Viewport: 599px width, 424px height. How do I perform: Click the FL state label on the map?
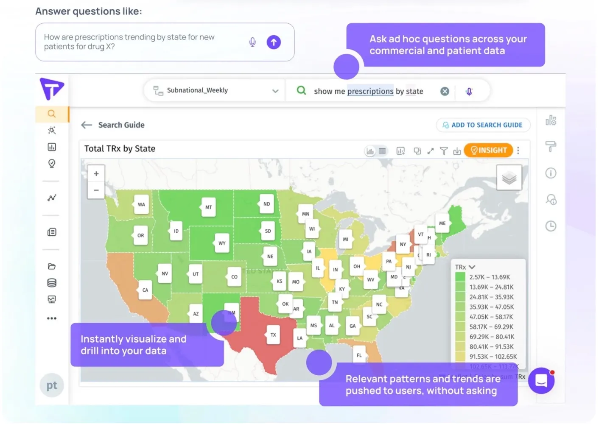[359, 355]
